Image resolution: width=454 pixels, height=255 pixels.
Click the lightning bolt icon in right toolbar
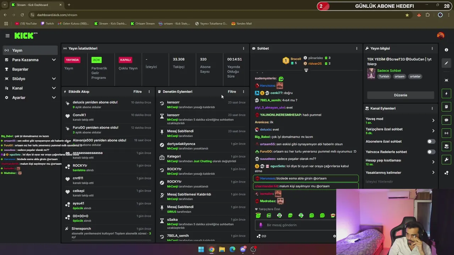click(x=446, y=93)
